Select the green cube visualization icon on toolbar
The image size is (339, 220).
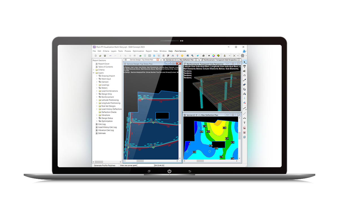(x=218, y=56)
